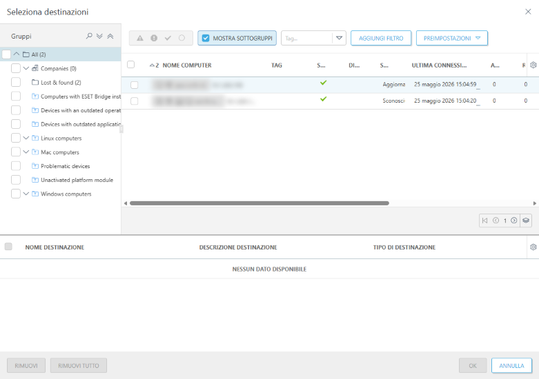Click the Rimuovi Tutto button
The height and width of the screenshot is (379, 539).
(79, 366)
